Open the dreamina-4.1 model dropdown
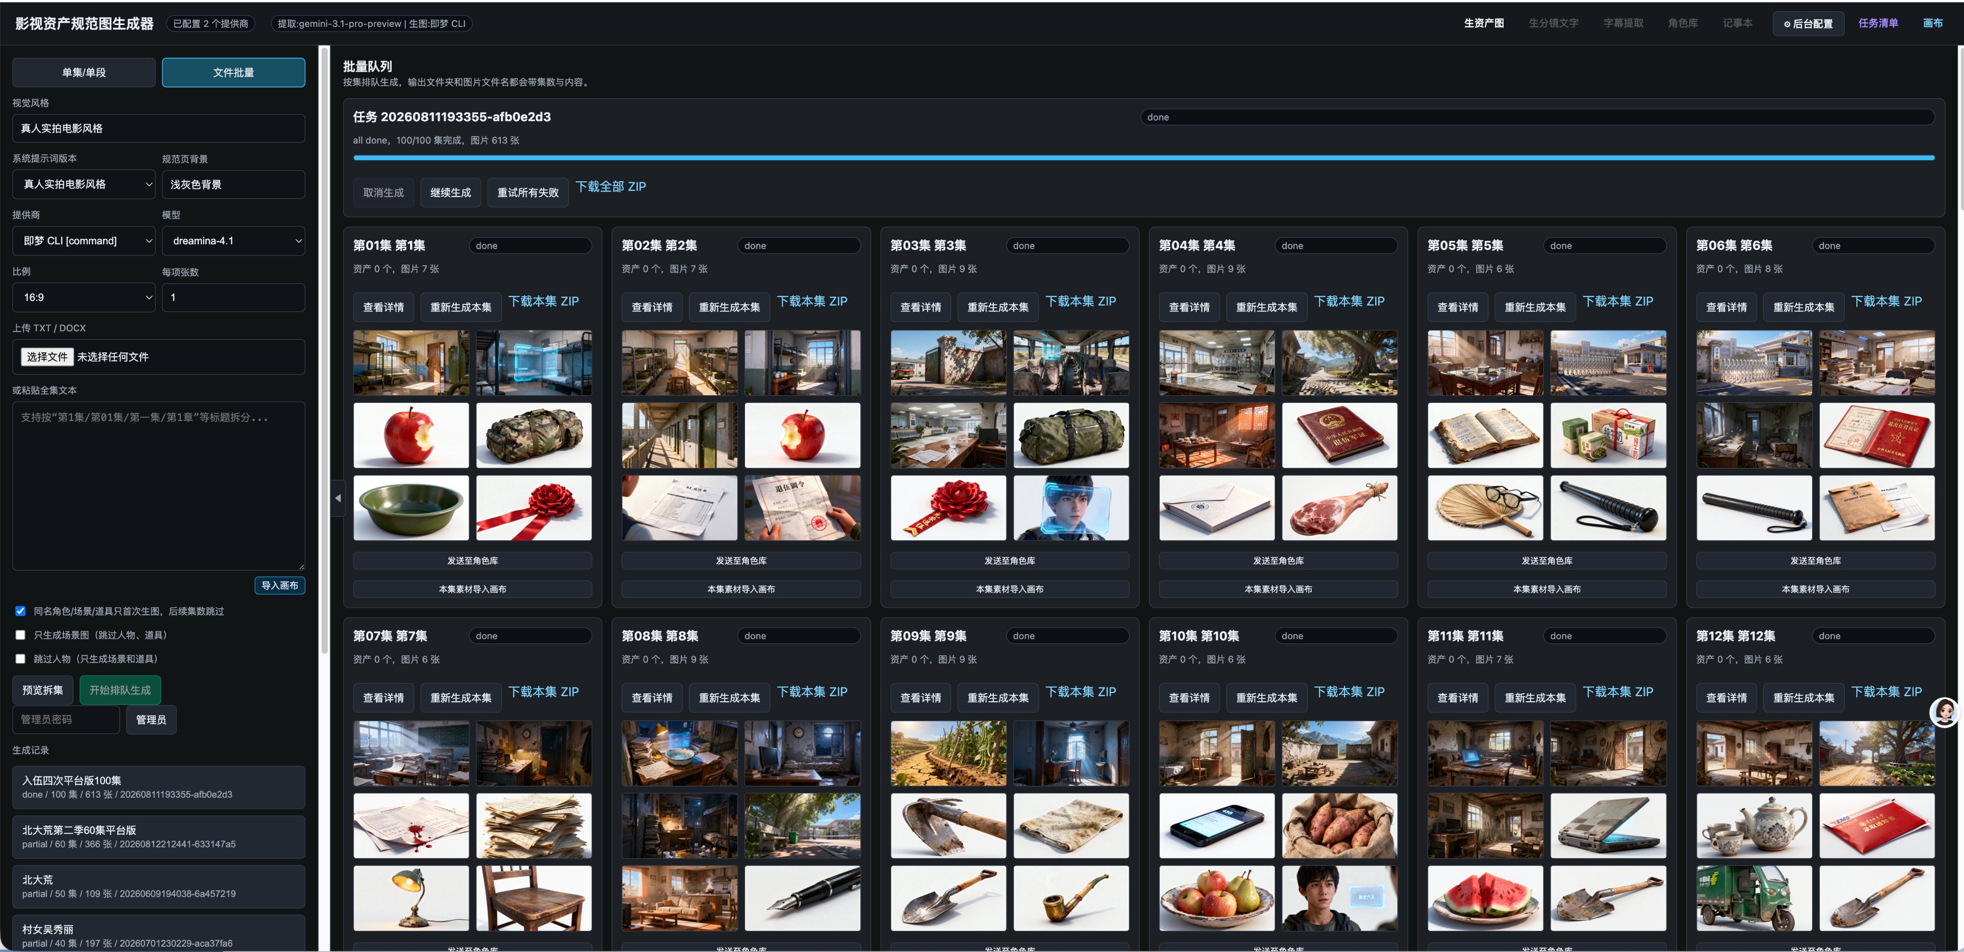Viewport: 1964px width, 952px height. pos(233,241)
